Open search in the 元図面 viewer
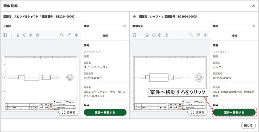Image resolution: width=259 pixels, height=132 pixels. [62, 35]
